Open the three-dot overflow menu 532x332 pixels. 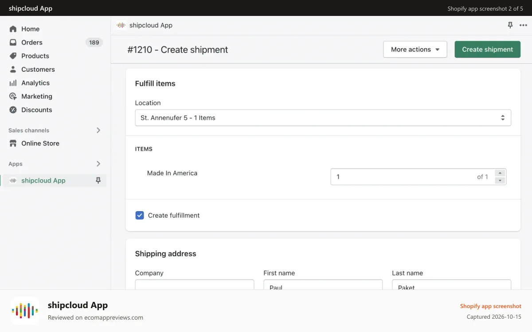[523, 25]
